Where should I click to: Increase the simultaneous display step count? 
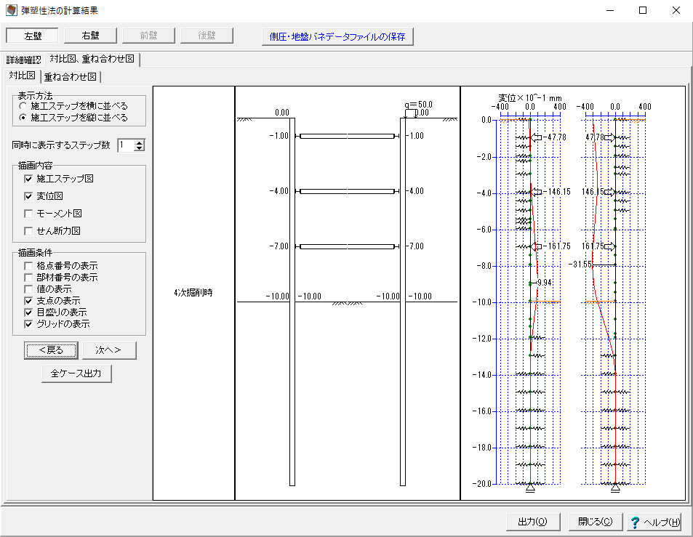[140, 142]
